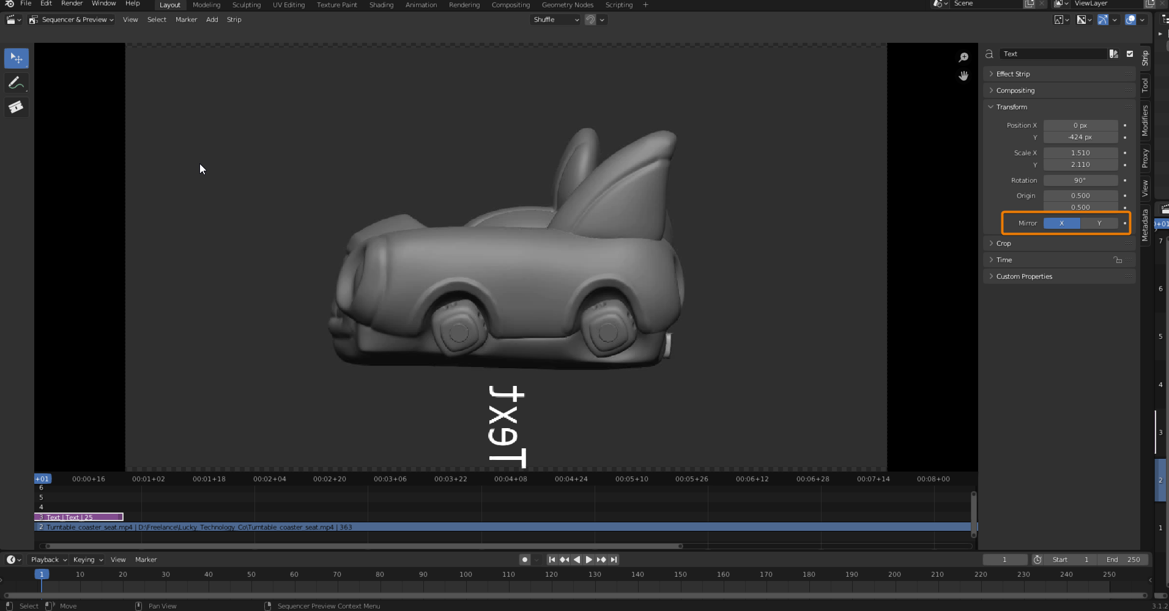Switch to the Modifiers sidebar tab
The height and width of the screenshot is (611, 1169).
[x=1145, y=120]
